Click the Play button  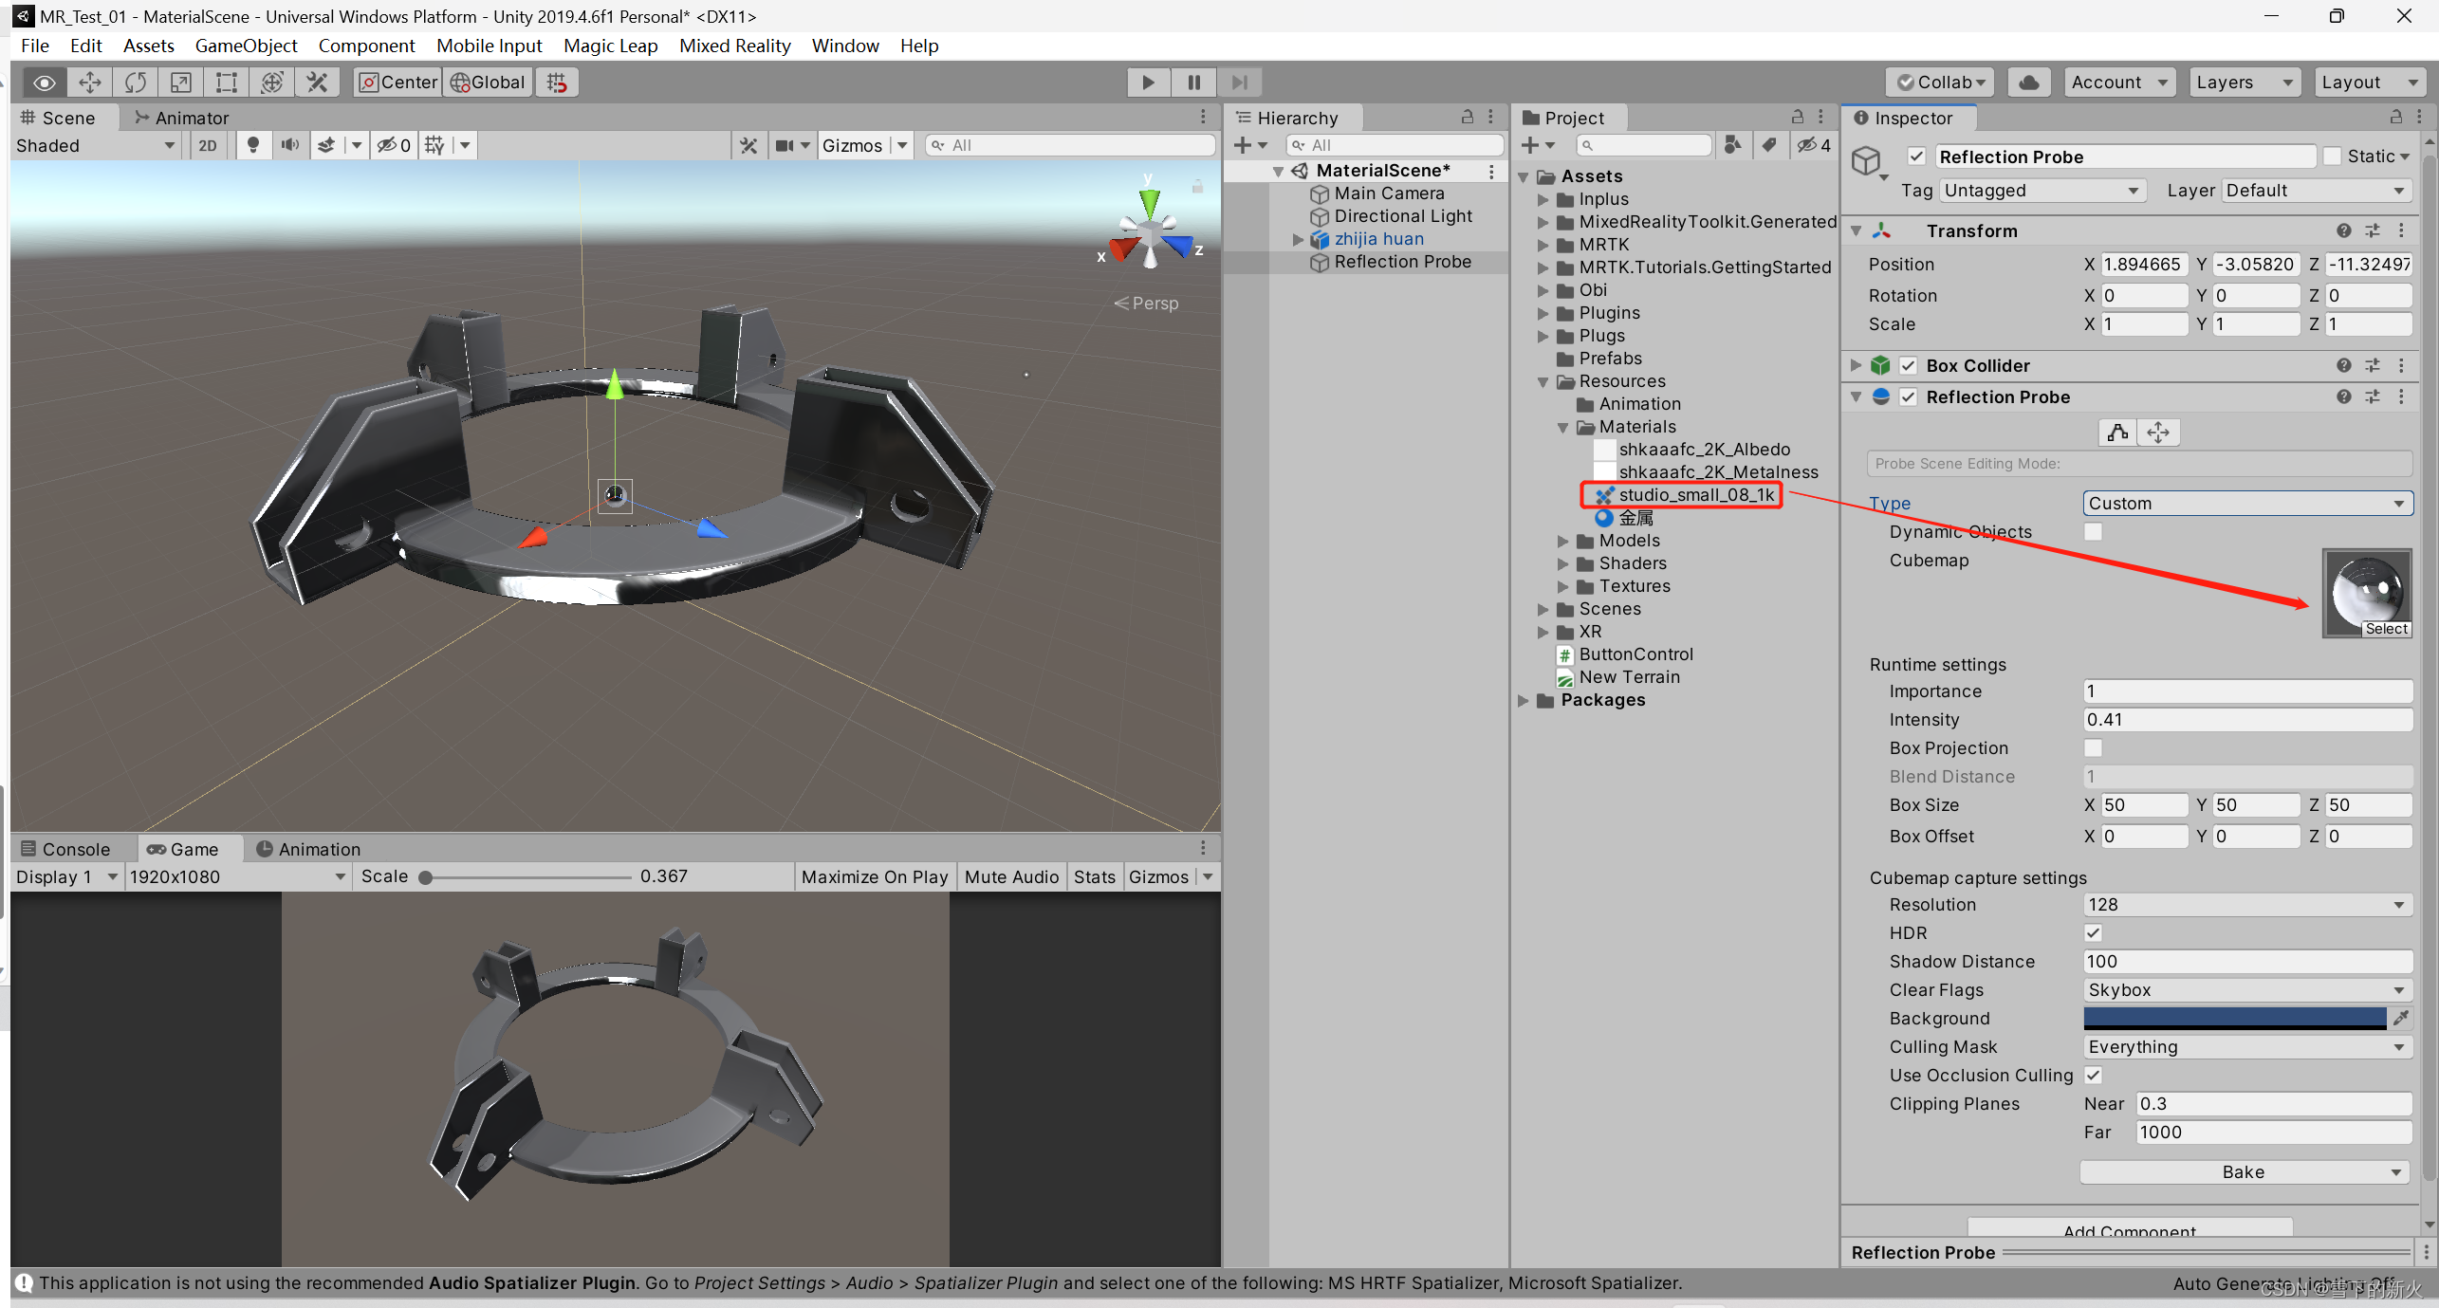tap(1148, 83)
